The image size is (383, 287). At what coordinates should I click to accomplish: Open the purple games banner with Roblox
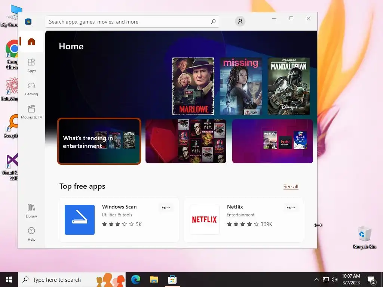tap(272, 141)
